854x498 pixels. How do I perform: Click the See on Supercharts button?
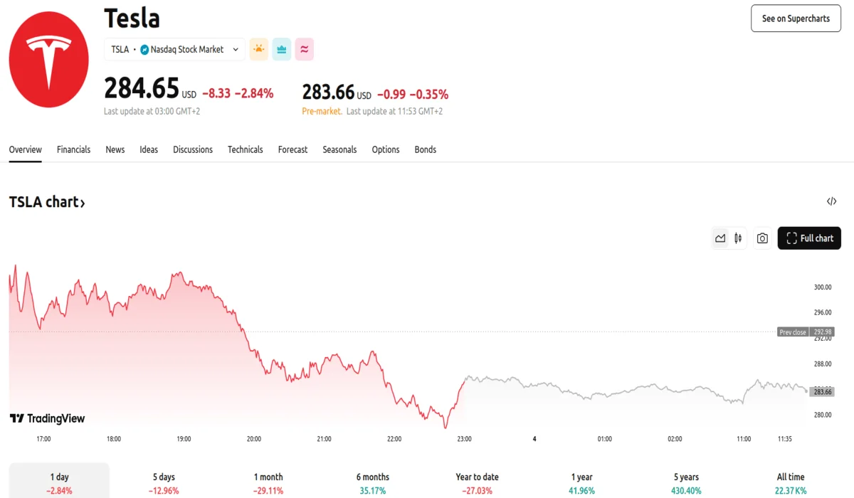click(796, 18)
